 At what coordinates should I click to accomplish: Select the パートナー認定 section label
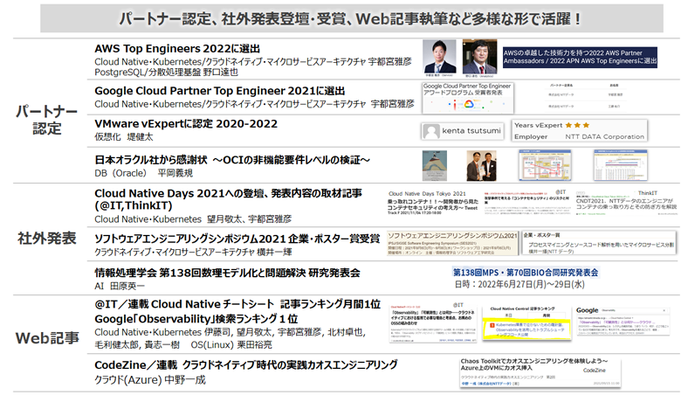(x=46, y=120)
